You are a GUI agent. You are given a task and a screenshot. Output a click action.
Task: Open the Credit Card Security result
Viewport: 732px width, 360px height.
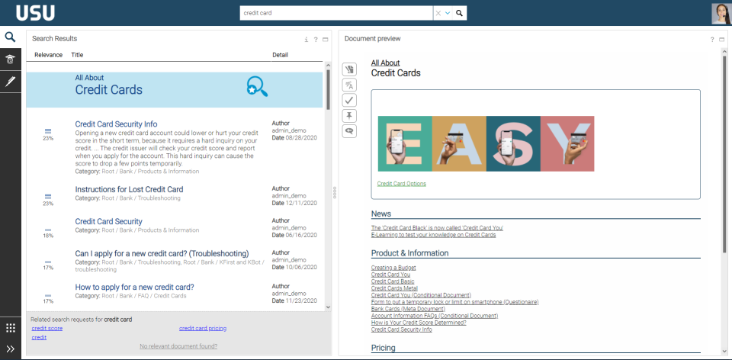109,221
